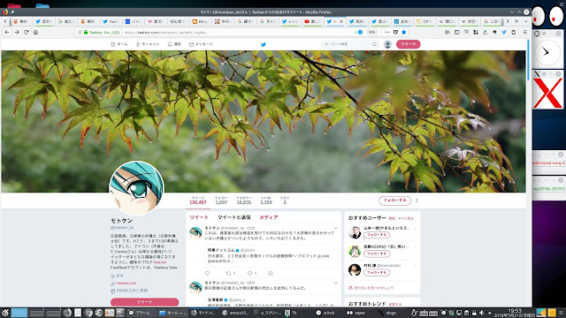Switch to the YouTube browser tab
The height and width of the screenshot is (318, 566).
tap(312, 21)
